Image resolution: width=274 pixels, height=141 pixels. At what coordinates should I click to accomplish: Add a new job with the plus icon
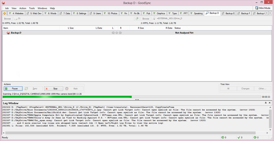click(x=5, y=13)
